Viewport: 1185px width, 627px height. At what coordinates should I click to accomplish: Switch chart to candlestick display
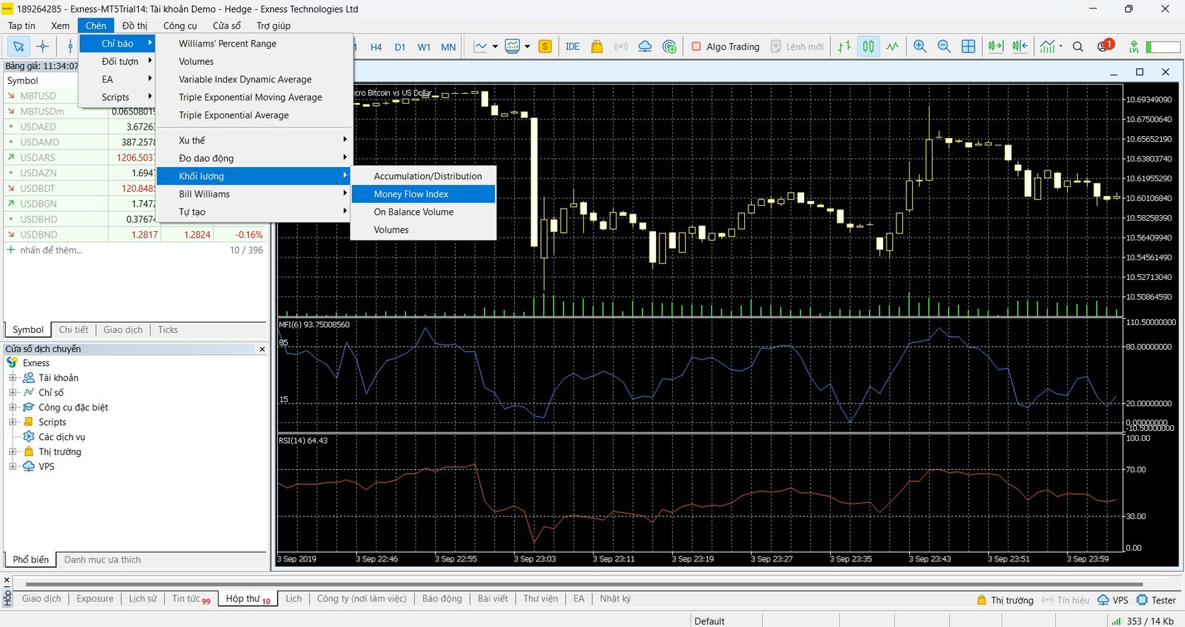(x=868, y=47)
